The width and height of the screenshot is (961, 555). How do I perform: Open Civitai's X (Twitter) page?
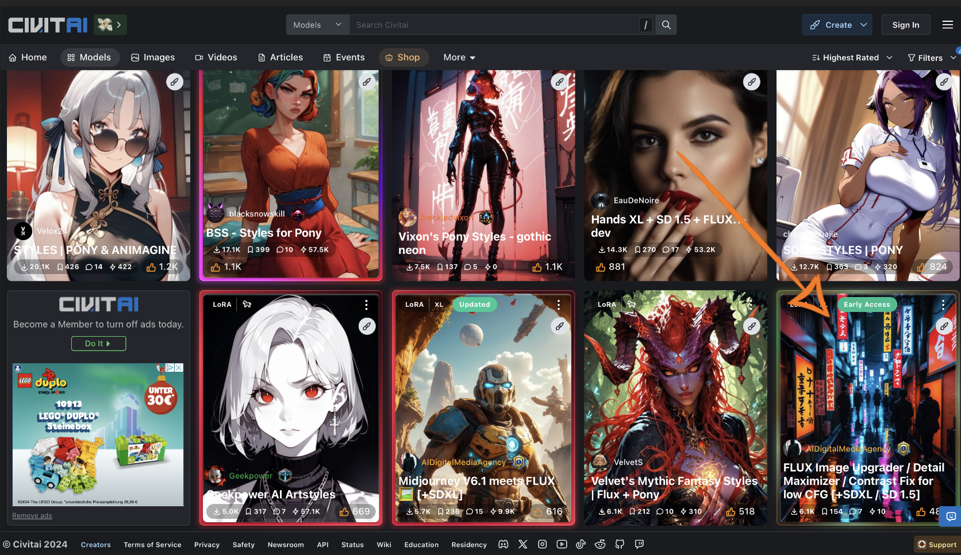point(522,544)
